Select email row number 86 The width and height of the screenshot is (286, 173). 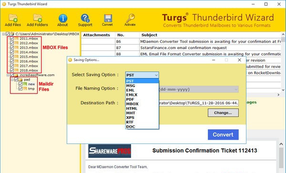click(181, 41)
